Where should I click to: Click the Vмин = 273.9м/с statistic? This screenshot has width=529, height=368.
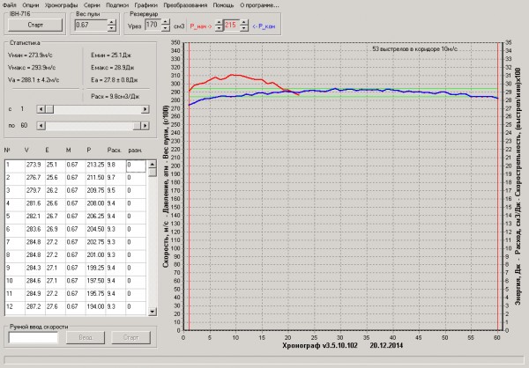pyautogui.click(x=30, y=55)
